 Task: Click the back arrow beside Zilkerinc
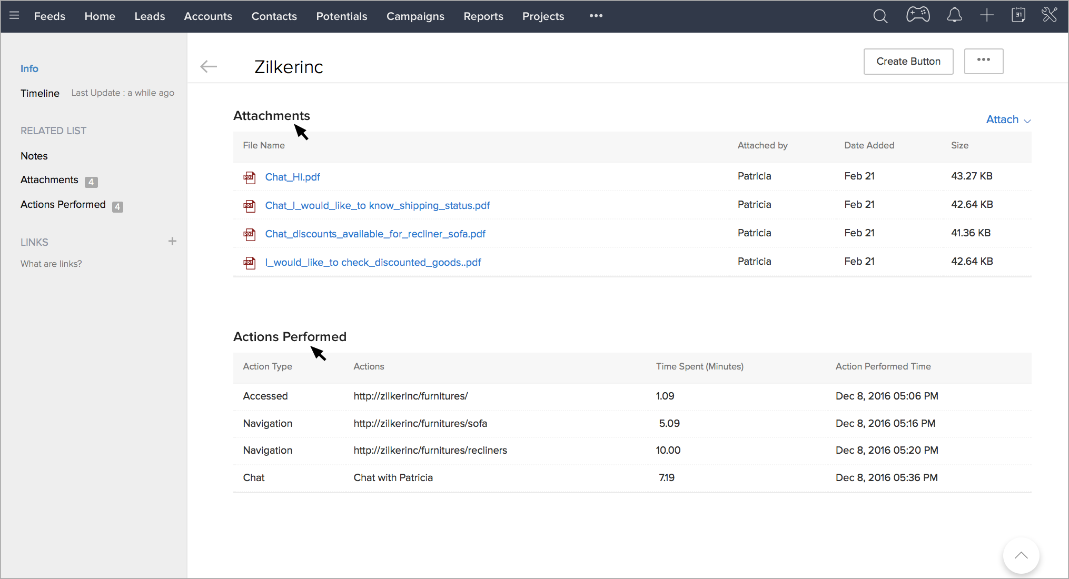(x=209, y=66)
